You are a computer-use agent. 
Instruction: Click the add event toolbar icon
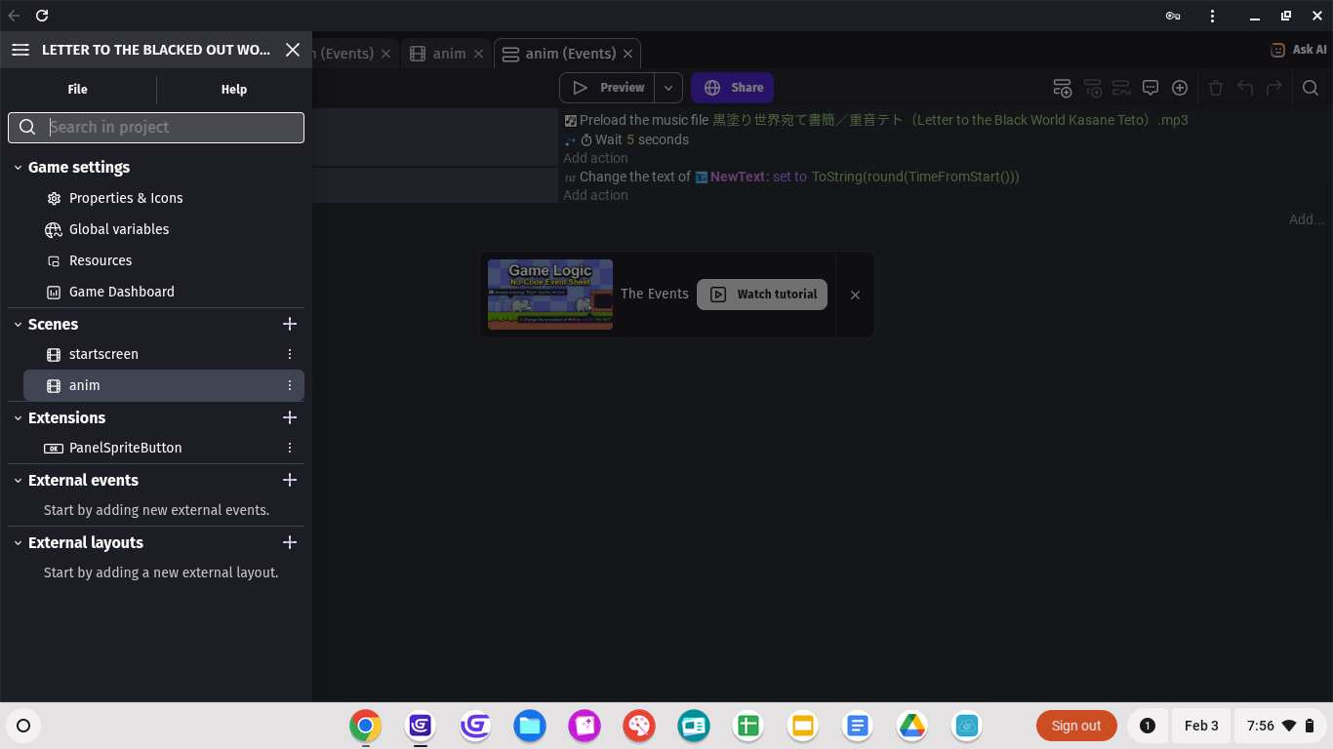[x=1063, y=88]
